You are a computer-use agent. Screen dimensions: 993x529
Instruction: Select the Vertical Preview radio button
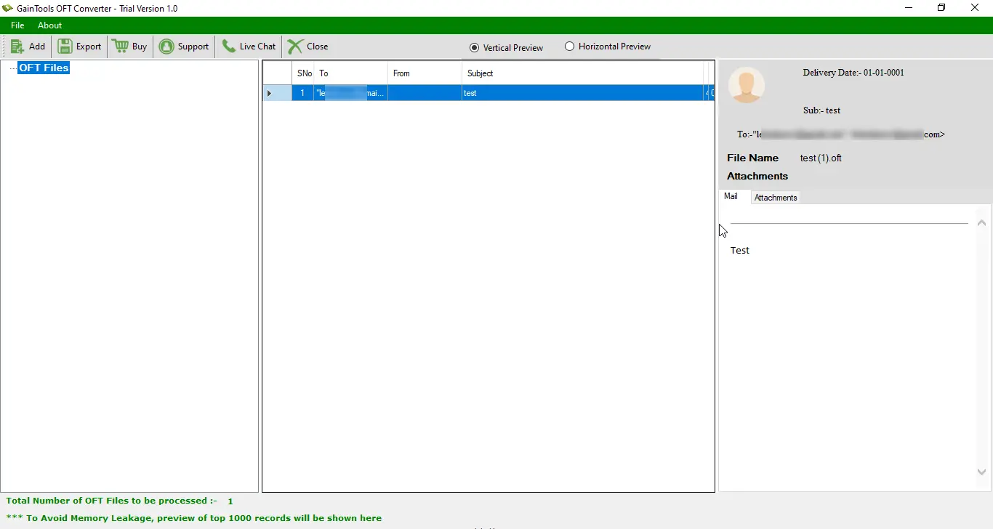tap(475, 47)
